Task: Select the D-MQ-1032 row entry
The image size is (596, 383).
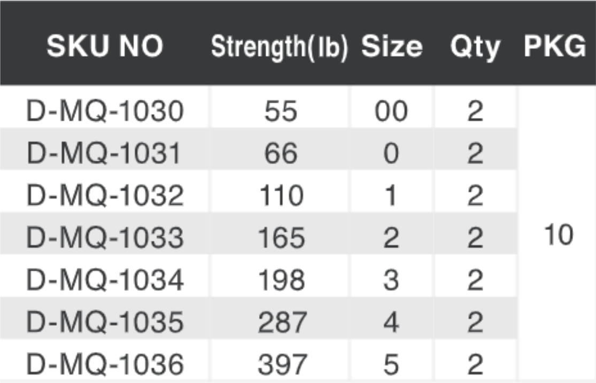Action: 105,196
